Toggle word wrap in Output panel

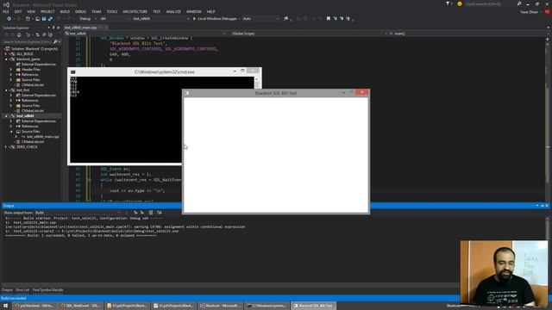159,213
